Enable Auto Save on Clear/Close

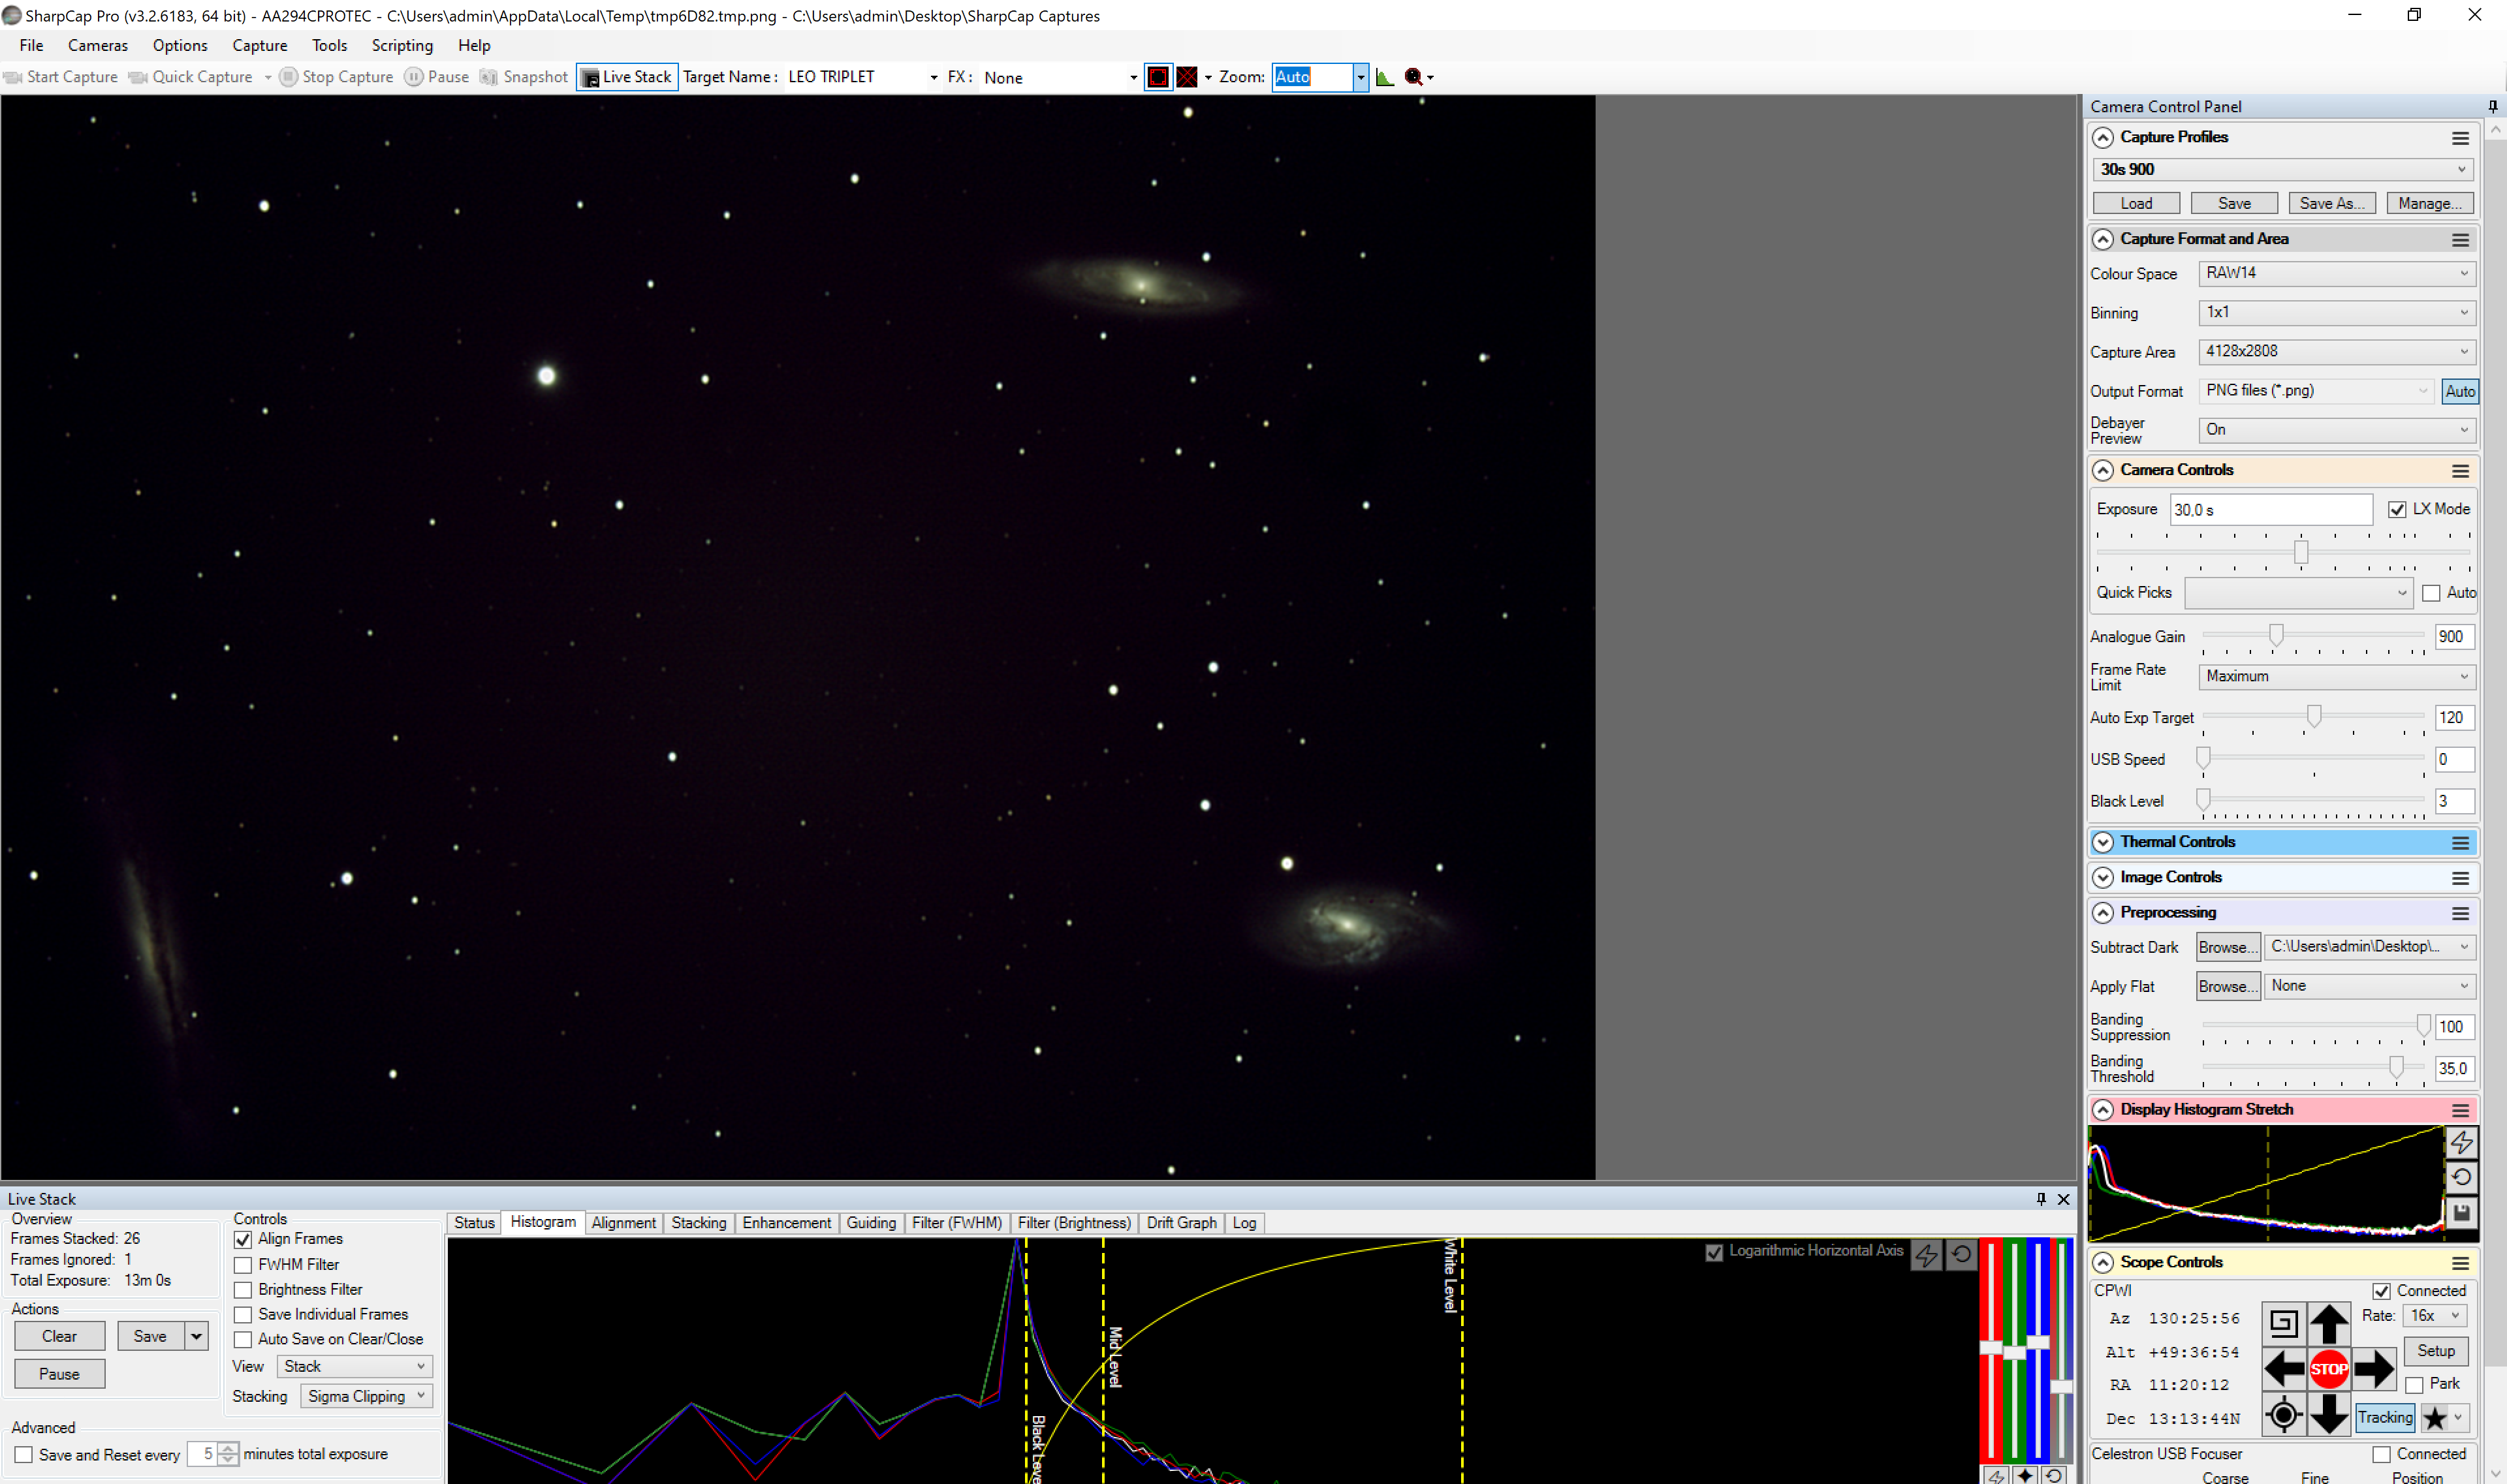243,1340
